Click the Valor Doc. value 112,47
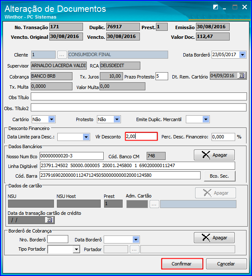The width and height of the screenshot is (252, 276). 213,36
